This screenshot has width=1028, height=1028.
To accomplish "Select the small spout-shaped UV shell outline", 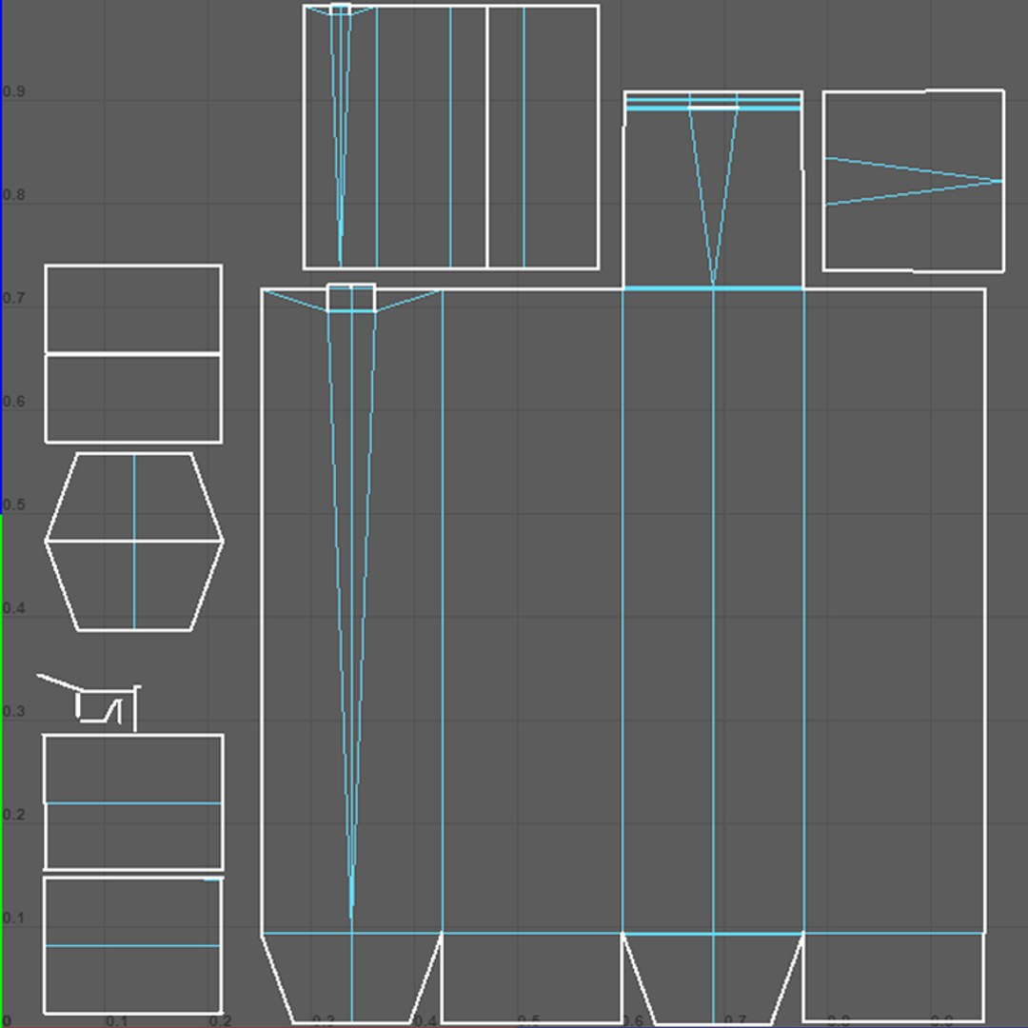I will [89, 702].
